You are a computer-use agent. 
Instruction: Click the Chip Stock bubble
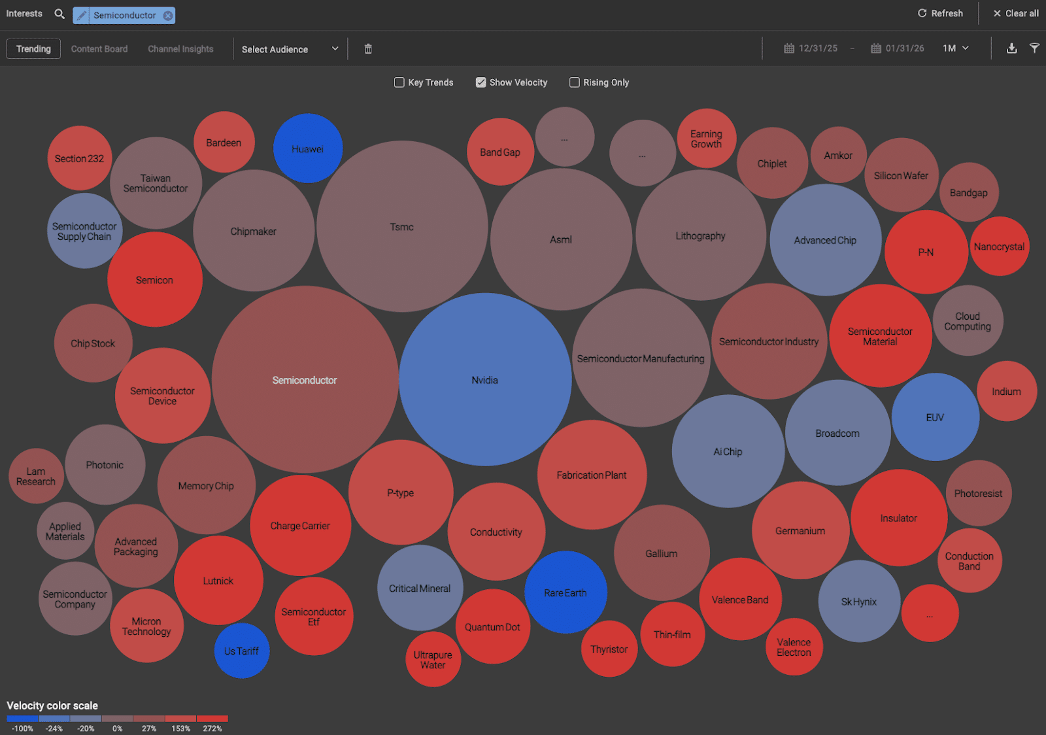coord(93,343)
